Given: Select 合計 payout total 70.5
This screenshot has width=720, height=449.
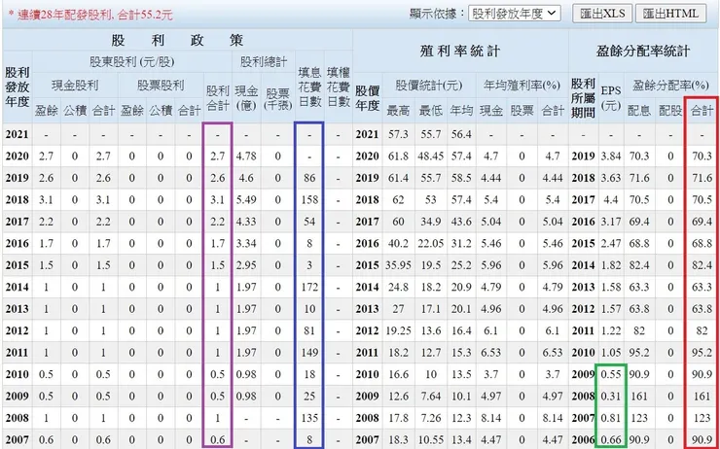Looking at the screenshot, I should 702,200.
